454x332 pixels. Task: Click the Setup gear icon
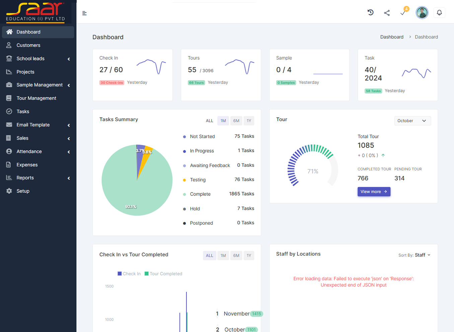click(9, 191)
